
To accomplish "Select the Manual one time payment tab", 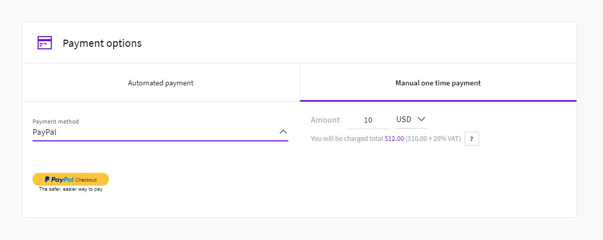I will click(x=438, y=83).
